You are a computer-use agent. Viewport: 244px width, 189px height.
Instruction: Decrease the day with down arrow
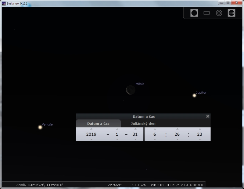pos(135,139)
